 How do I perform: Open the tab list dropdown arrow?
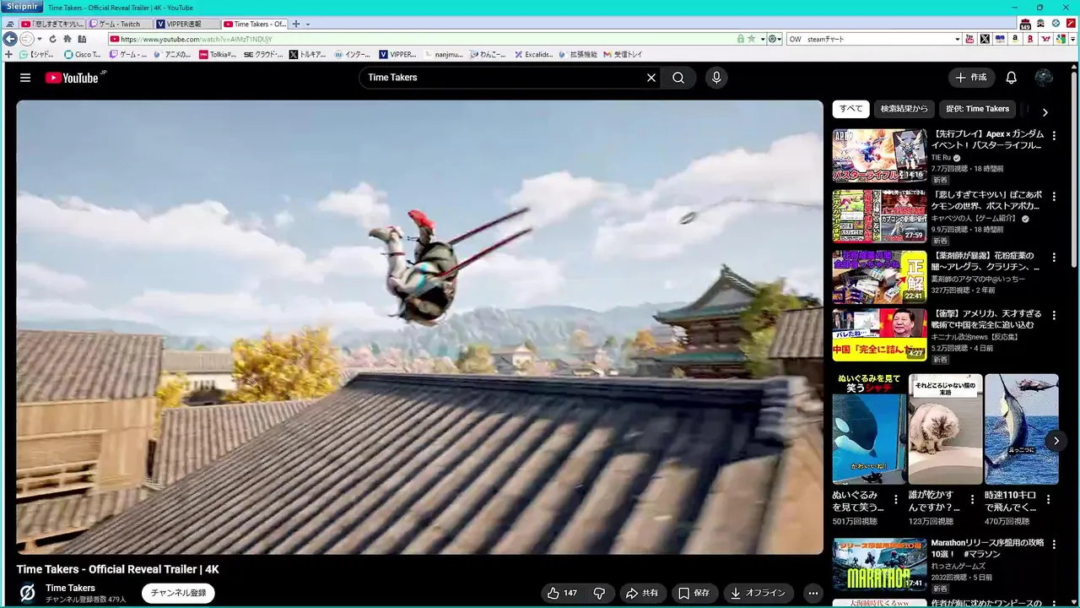point(308,24)
